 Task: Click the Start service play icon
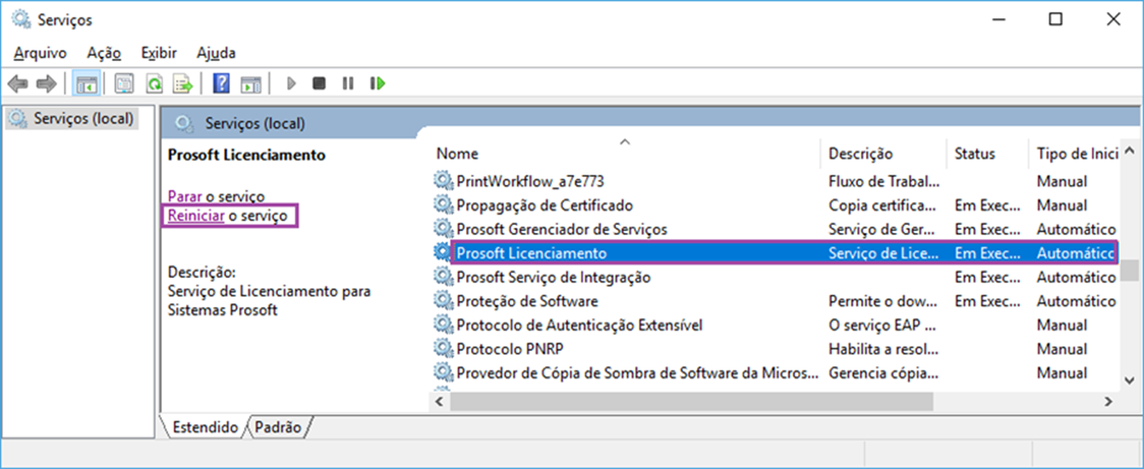[292, 83]
